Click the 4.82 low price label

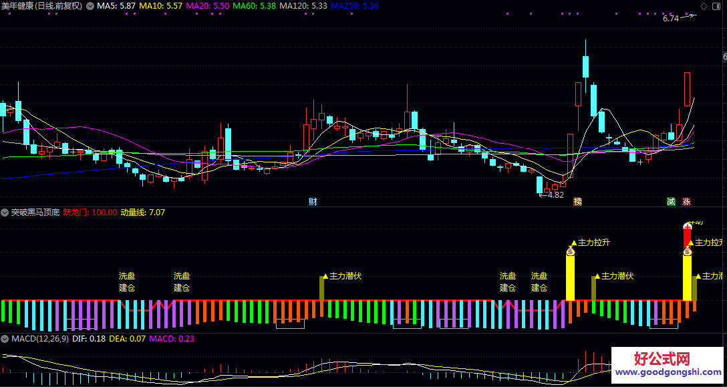tap(555, 195)
